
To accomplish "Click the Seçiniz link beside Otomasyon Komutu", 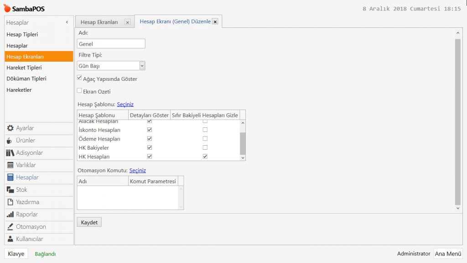I will point(137,170).
